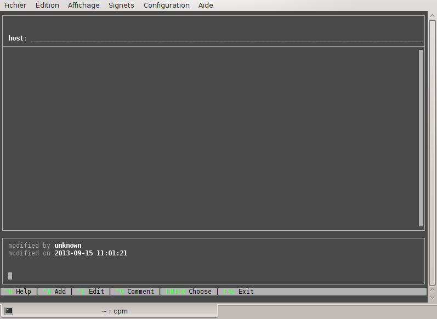
Task: Click the terminal window's outer vertical scrollbar
Action: click(x=432, y=153)
